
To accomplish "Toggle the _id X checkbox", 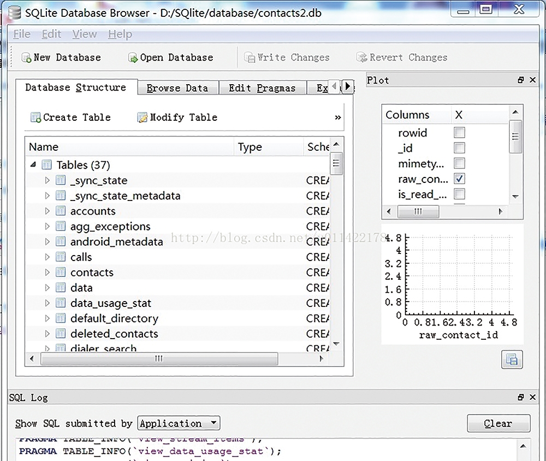I will coord(459,147).
